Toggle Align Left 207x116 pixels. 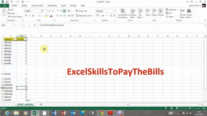(58, 16)
